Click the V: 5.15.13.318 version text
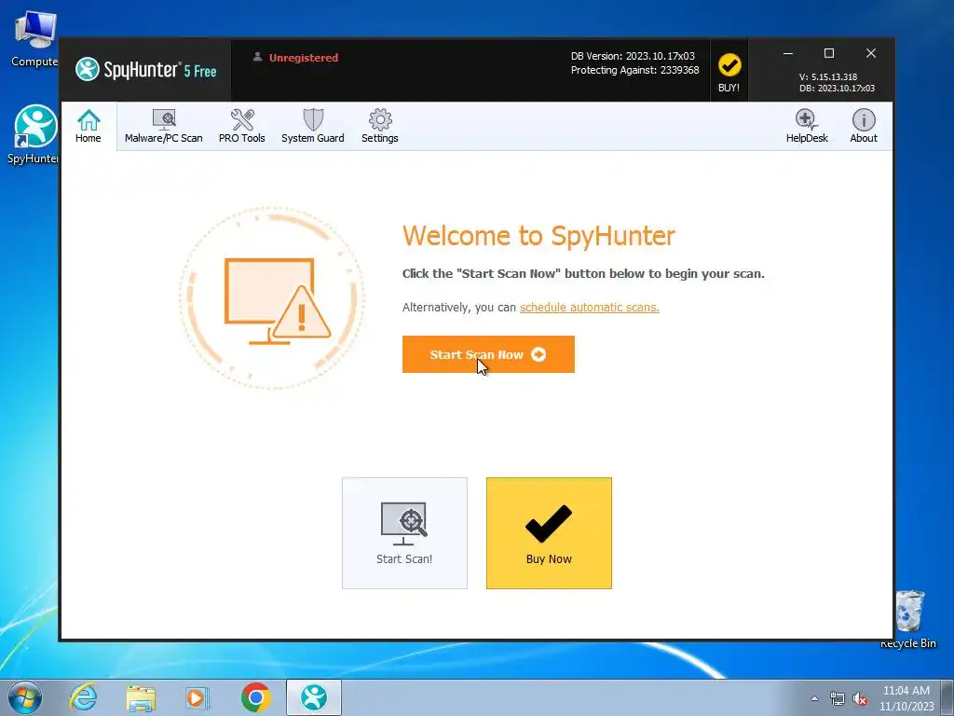 click(828, 76)
